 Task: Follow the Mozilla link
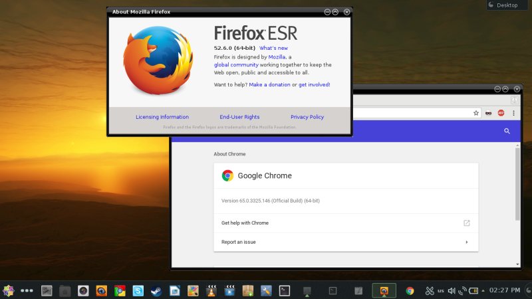point(277,57)
